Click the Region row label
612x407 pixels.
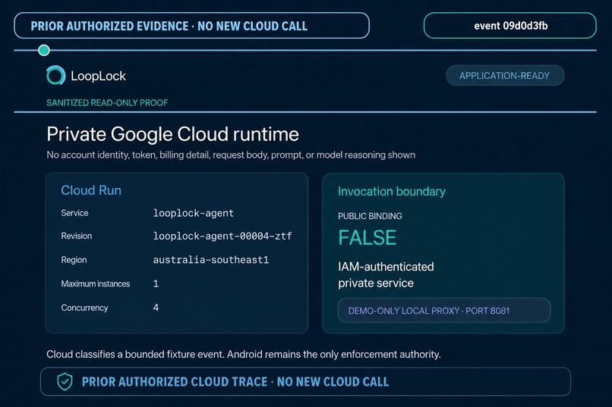(x=74, y=260)
